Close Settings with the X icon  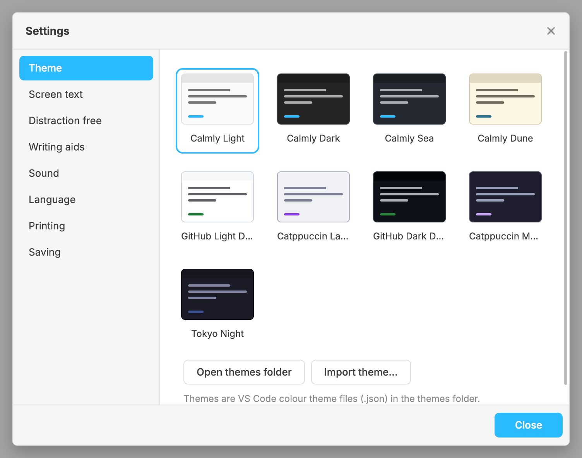coord(551,31)
